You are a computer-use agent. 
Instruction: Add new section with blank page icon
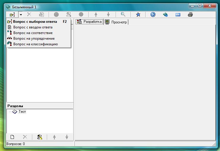pos(12,137)
